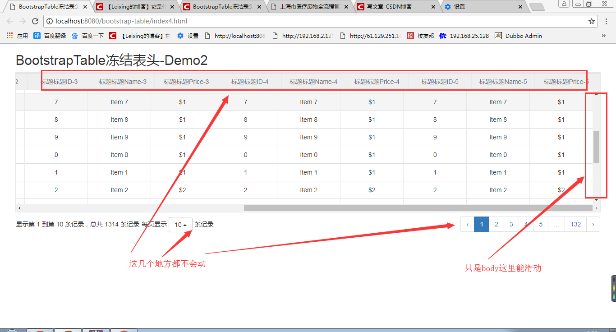Go to the next page with ›
The width and height of the screenshot is (616, 332).
593,224
